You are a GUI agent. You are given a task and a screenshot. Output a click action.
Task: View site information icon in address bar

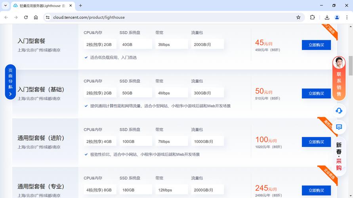coord(48,17)
